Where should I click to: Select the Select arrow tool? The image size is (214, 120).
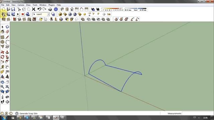click(x=2, y=27)
